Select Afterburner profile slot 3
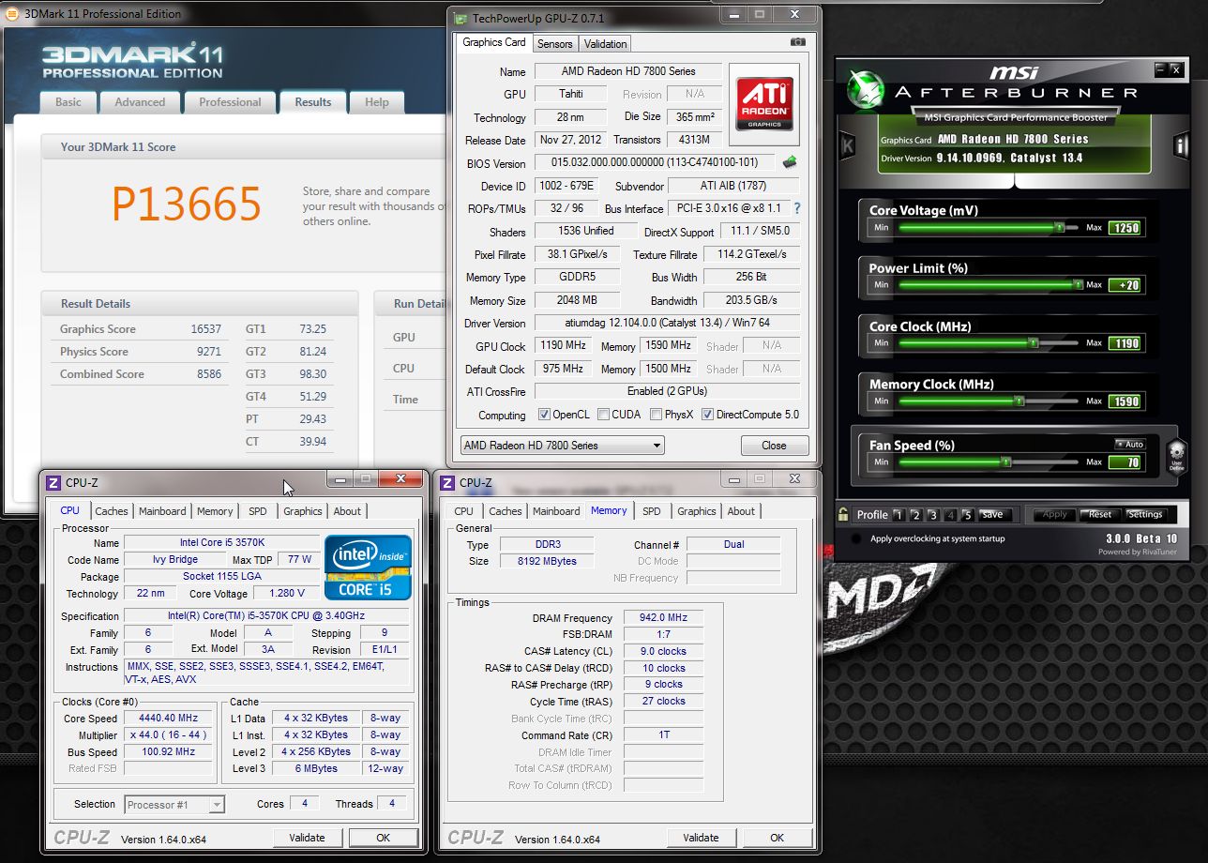 coord(933,514)
